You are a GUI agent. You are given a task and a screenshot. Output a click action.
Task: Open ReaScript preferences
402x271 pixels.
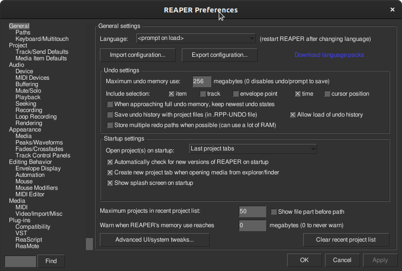pos(29,240)
